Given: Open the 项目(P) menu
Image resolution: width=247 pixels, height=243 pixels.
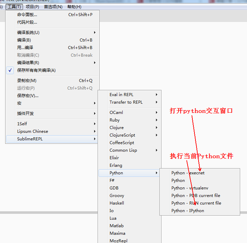Looking at the screenshot, I should 32,7.
